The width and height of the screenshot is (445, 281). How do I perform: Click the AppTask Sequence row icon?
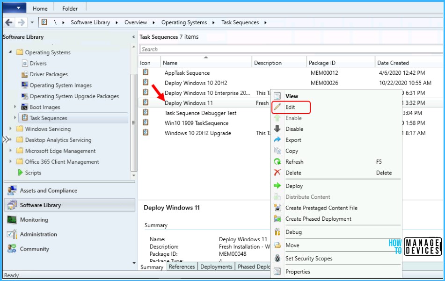(146, 72)
